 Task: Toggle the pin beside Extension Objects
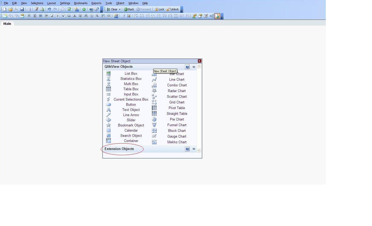coord(194,149)
